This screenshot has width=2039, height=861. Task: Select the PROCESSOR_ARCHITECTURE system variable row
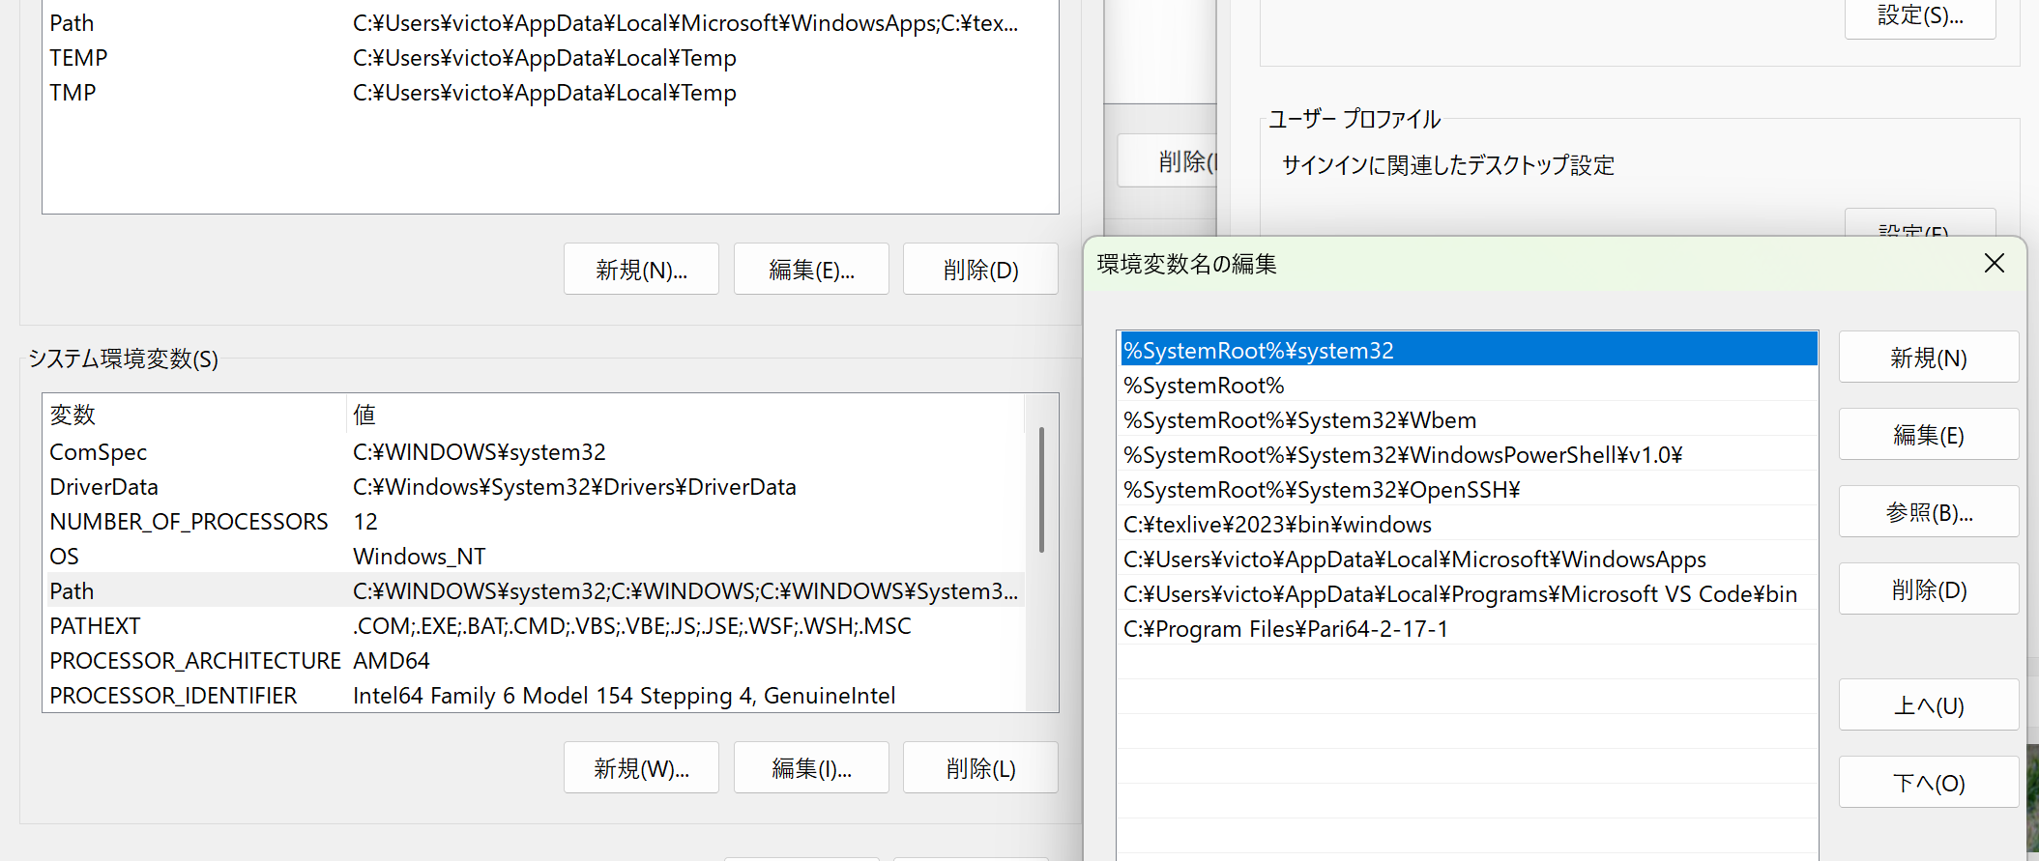(535, 660)
